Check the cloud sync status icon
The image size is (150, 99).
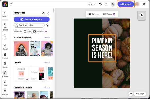pyautogui.click(x=11, y=4)
